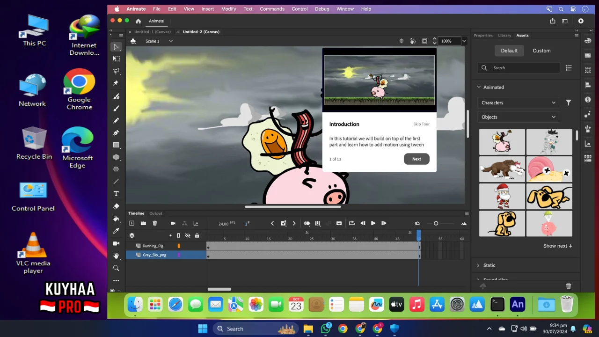This screenshot has height=337, width=599.
Task: Delete the selected timeline layer
Action: point(155,223)
